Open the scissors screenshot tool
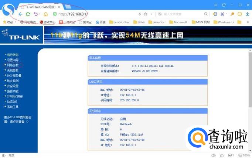The image size is (252, 158). point(222,14)
